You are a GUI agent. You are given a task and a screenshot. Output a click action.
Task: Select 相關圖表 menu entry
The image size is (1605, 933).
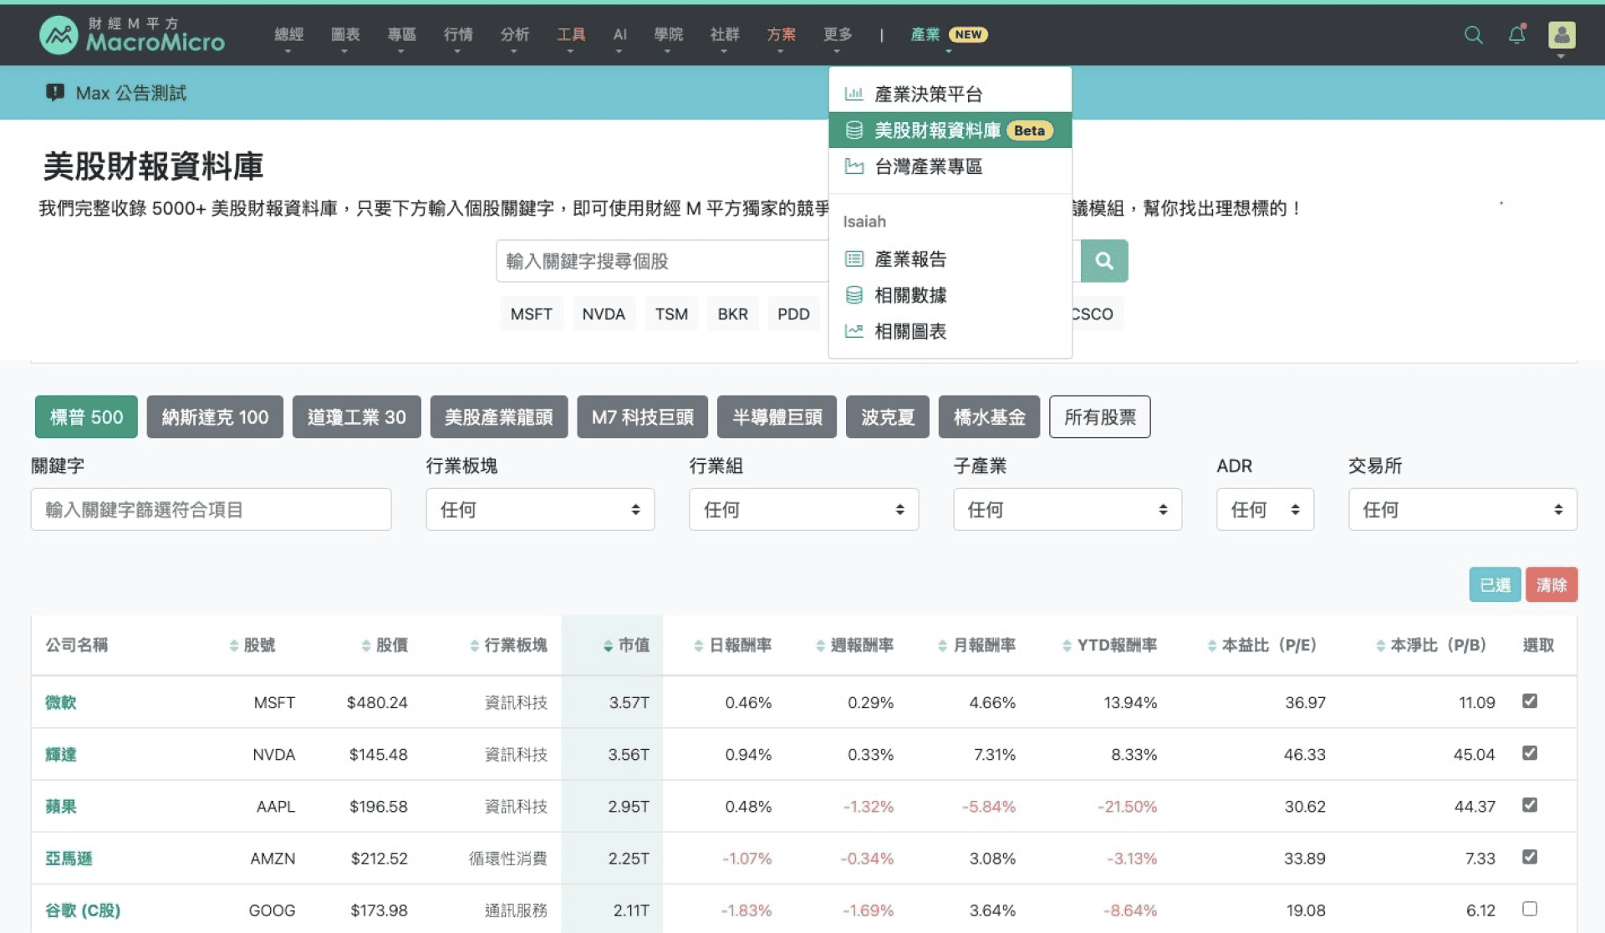point(950,331)
